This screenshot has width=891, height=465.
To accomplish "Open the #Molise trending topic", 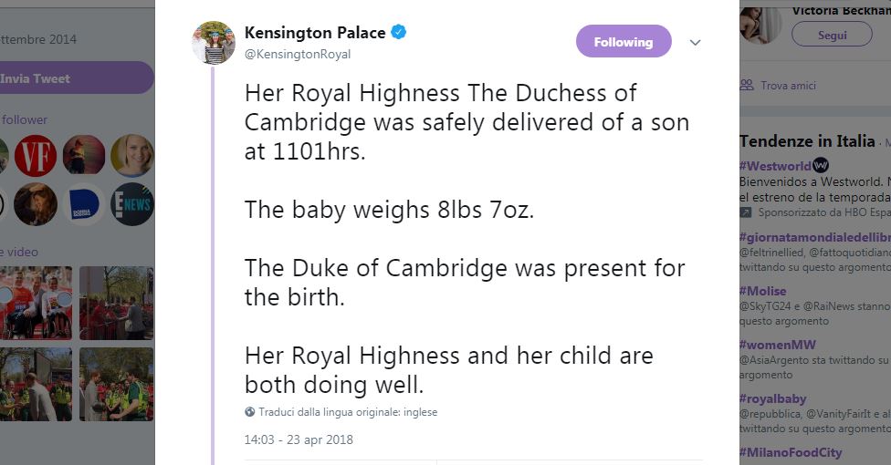I will [762, 291].
